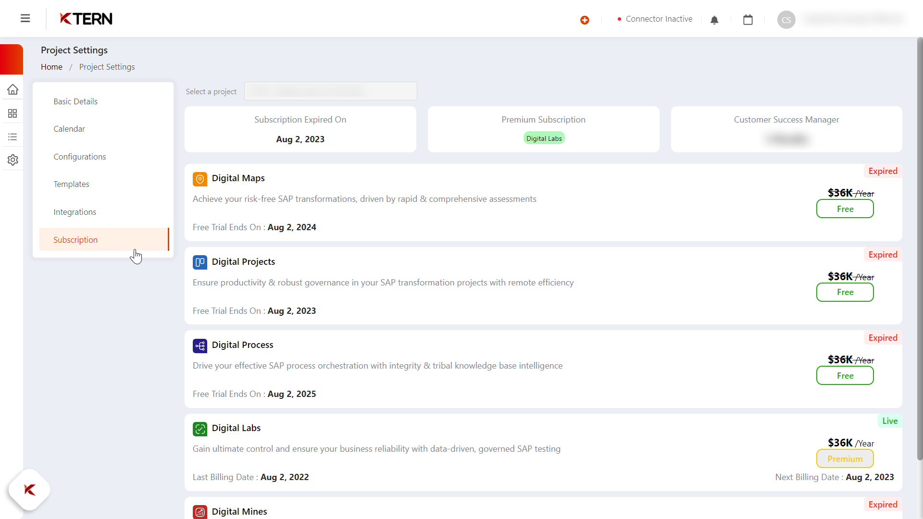The image size is (923, 519).
Task: Click the Digital Labs product icon
Action: pyautogui.click(x=200, y=429)
